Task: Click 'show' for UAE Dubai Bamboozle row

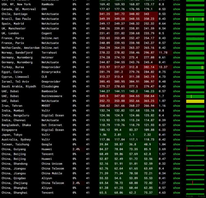Action: [176, 91]
